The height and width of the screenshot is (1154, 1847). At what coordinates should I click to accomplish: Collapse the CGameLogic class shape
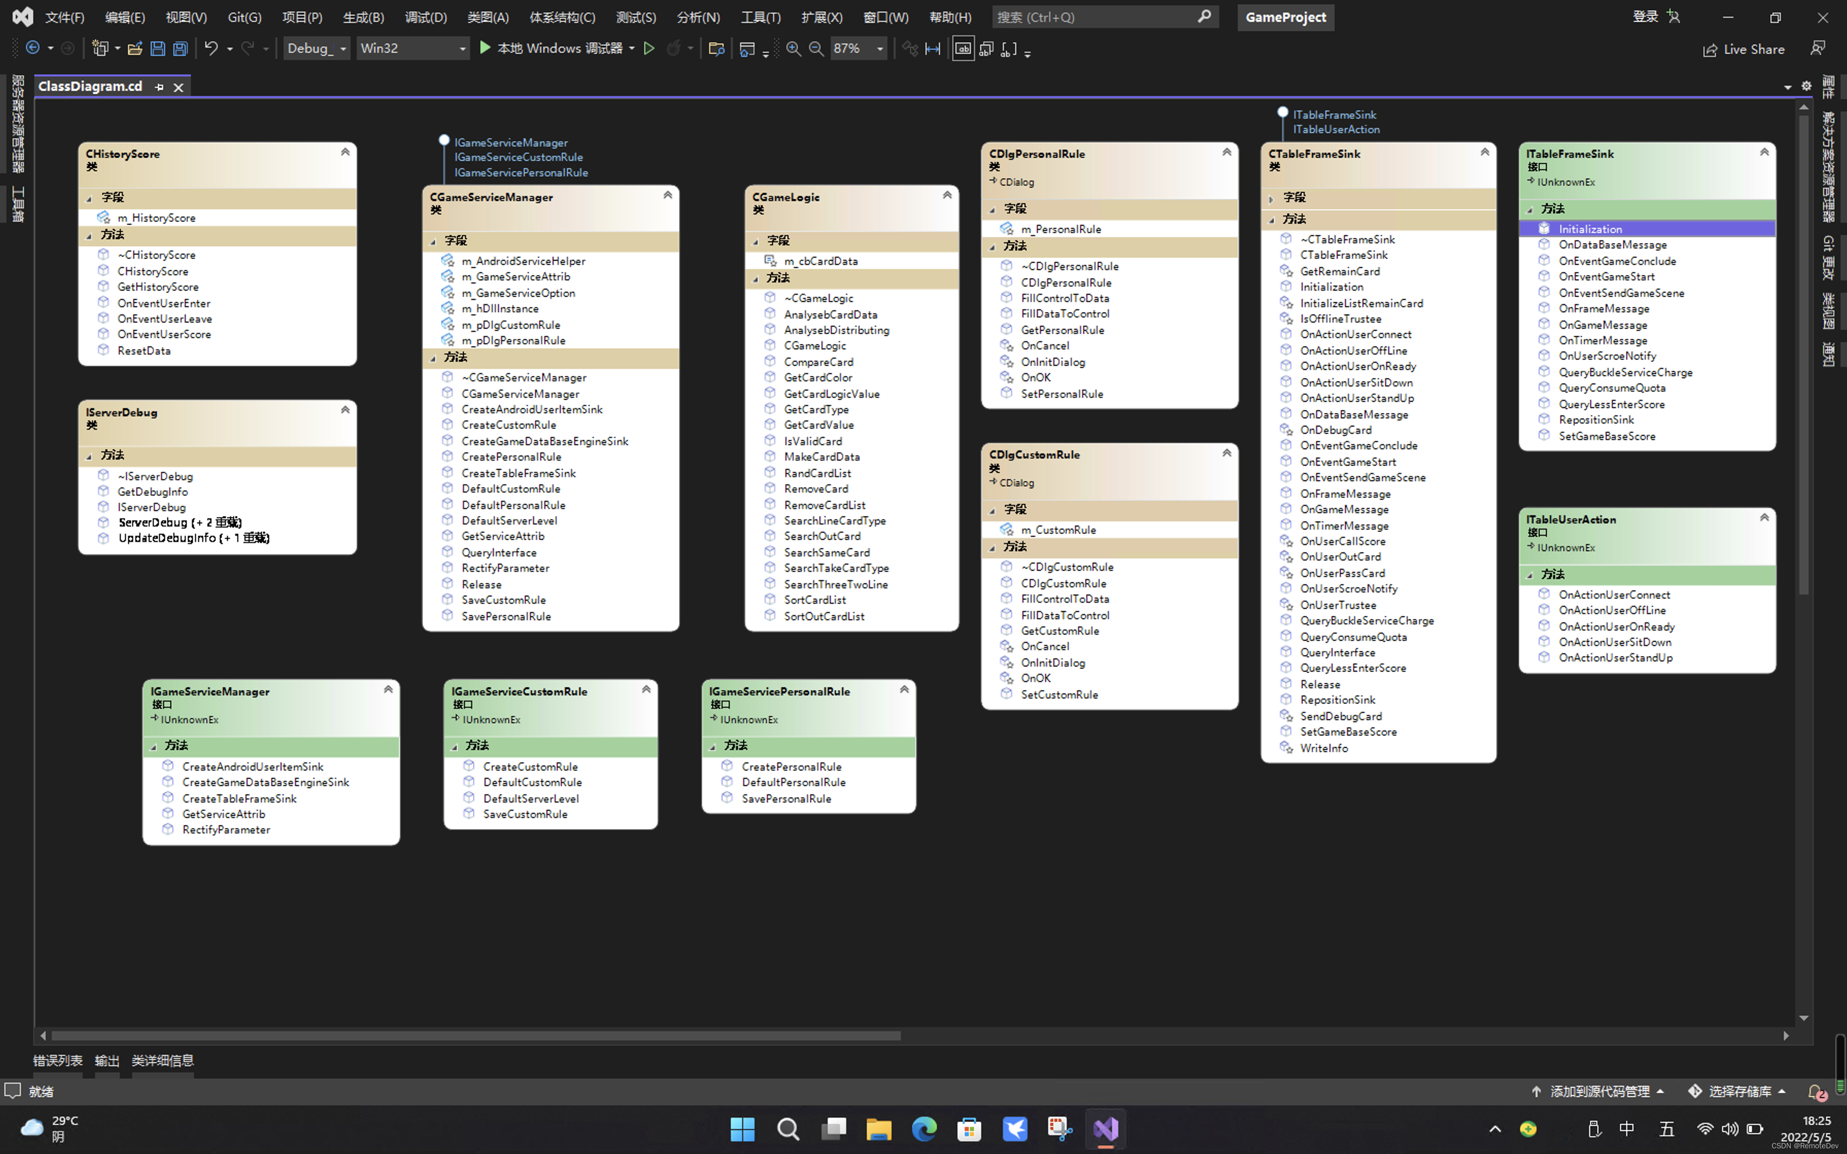pos(947,195)
